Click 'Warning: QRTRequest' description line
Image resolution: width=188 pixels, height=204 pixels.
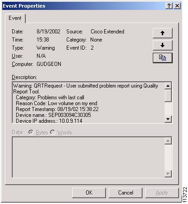86,86
